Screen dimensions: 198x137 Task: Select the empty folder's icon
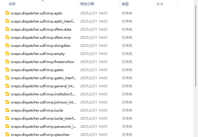coord(8,53)
